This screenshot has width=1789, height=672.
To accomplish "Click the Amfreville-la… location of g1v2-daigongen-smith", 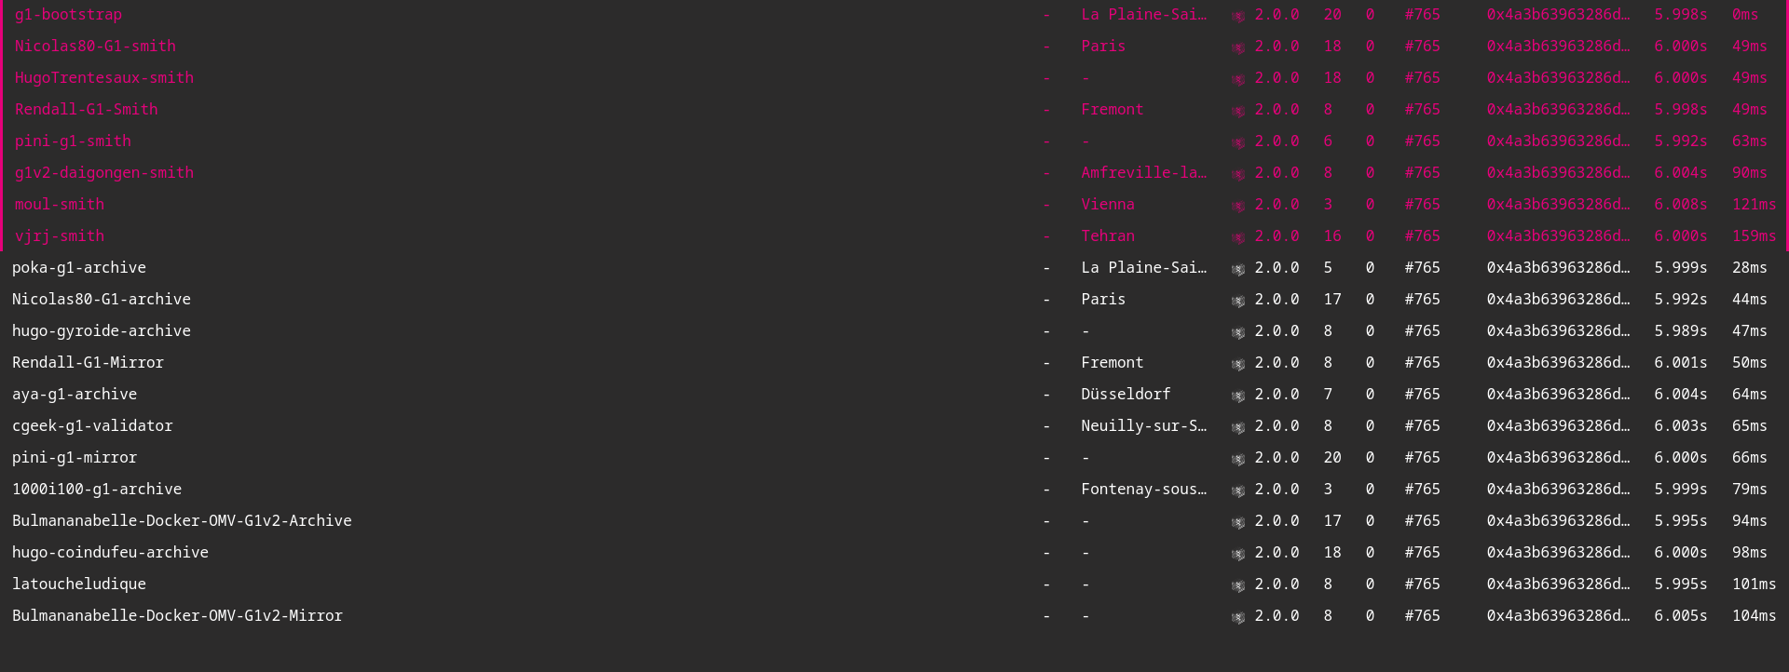I will (1143, 173).
